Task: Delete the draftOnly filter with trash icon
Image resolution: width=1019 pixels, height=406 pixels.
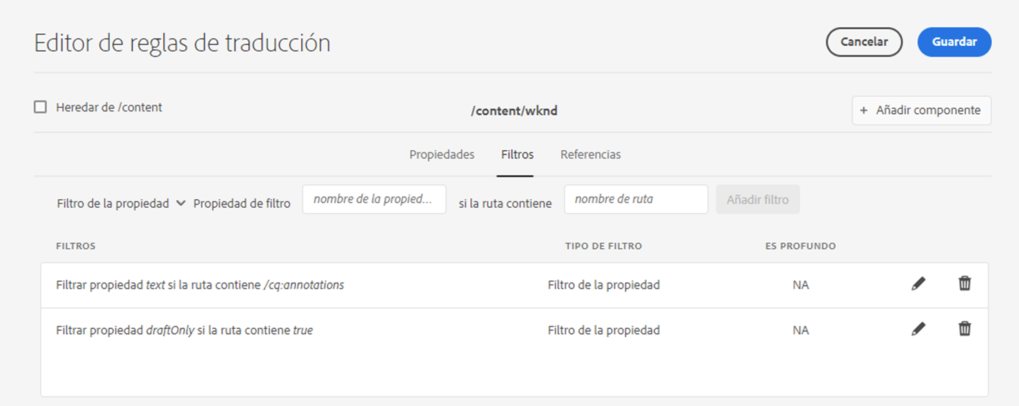Action: 964,329
